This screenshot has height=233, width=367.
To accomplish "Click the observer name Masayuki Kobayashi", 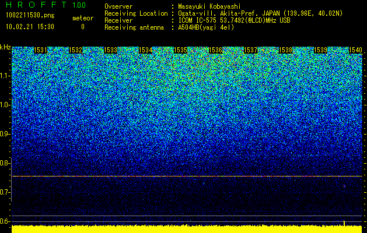I will [x=209, y=6].
